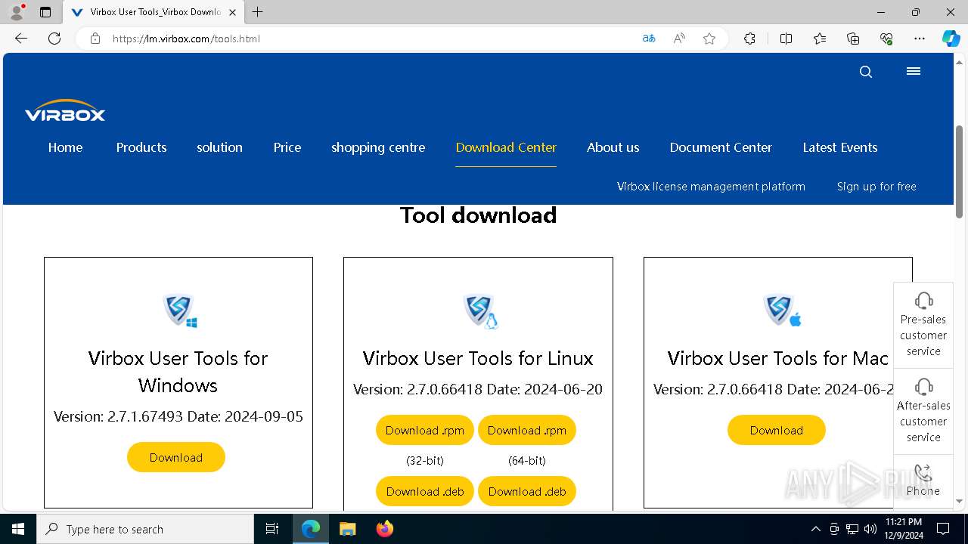Open the solution menu item

[219, 147]
